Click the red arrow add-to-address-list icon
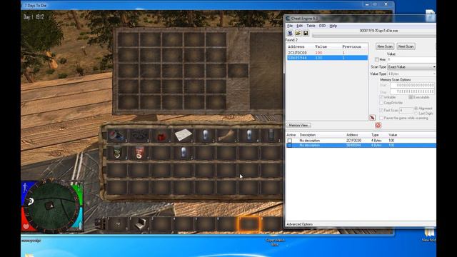 (372, 117)
